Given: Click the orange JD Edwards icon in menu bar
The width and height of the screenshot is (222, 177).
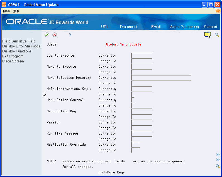Looking at the screenshot, I should tap(218, 11).
